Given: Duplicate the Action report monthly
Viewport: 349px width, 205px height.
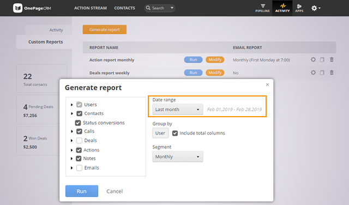Looking at the screenshot, I should 322,59.
